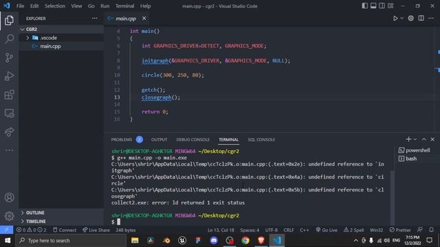Show additional activity bar views ellipsis
This screenshot has height=247, width=440.
9,150
